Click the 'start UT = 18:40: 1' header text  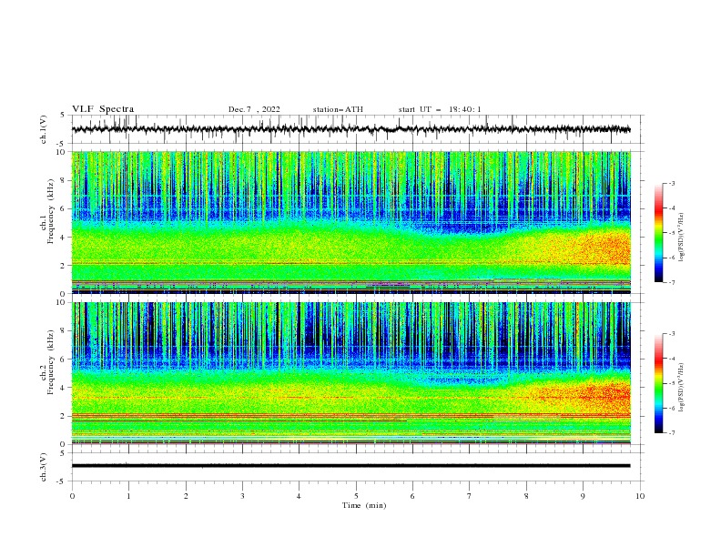tap(440, 109)
